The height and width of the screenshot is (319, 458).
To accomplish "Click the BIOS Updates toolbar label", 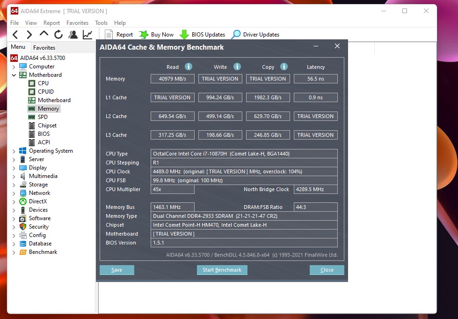I will pyautogui.click(x=208, y=35).
